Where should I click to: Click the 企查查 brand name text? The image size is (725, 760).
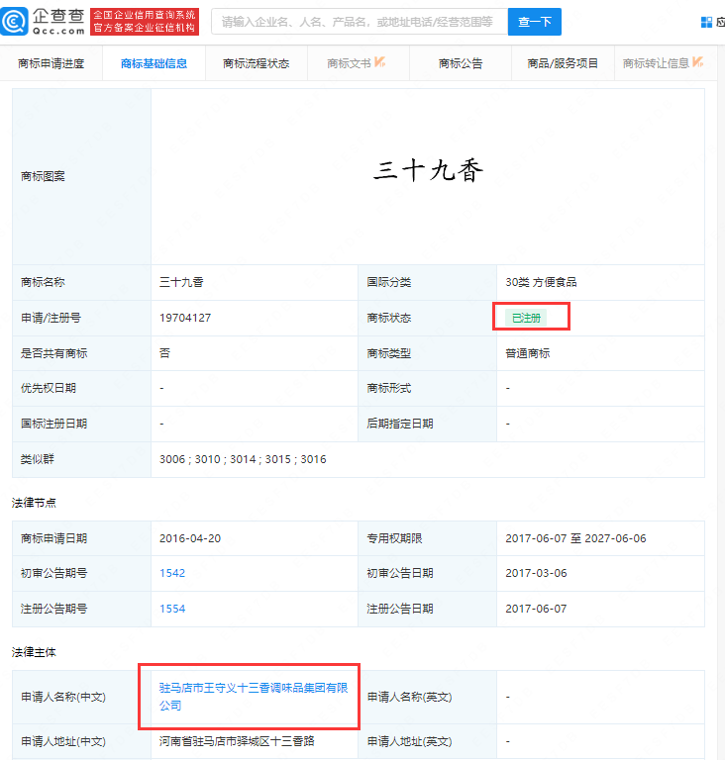tap(58, 16)
